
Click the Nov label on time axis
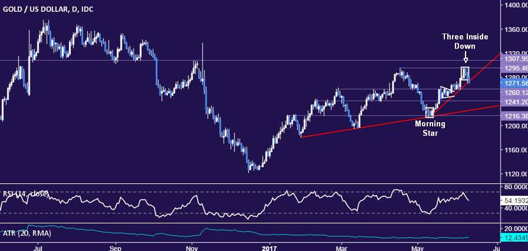(192, 247)
